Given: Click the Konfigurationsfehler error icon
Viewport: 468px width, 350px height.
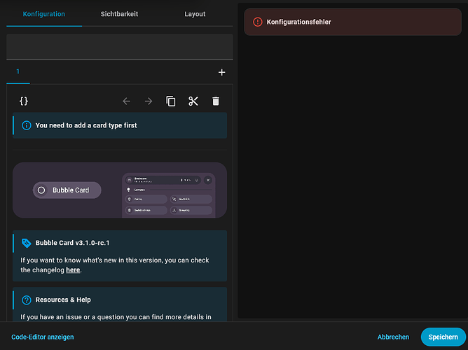Looking at the screenshot, I should coord(256,22).
